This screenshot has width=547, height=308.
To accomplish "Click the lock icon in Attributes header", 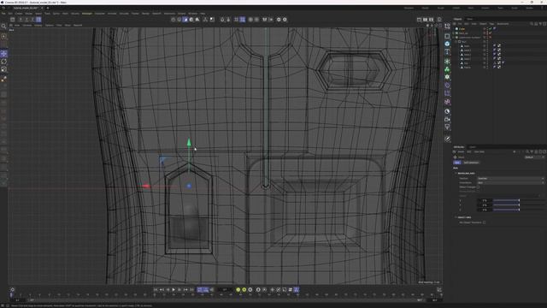I will click(536, 151).
